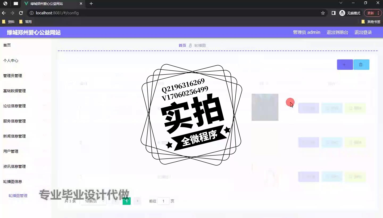View the site information icon in the address bar

point(31,13)
